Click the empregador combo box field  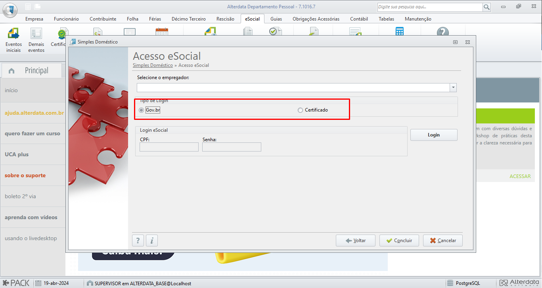pos(293,88)
